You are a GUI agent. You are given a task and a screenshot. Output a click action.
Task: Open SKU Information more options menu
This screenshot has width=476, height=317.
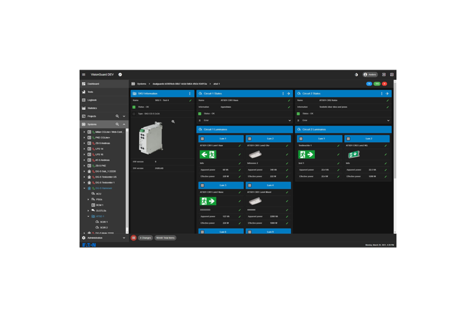[x=190, y=93]
